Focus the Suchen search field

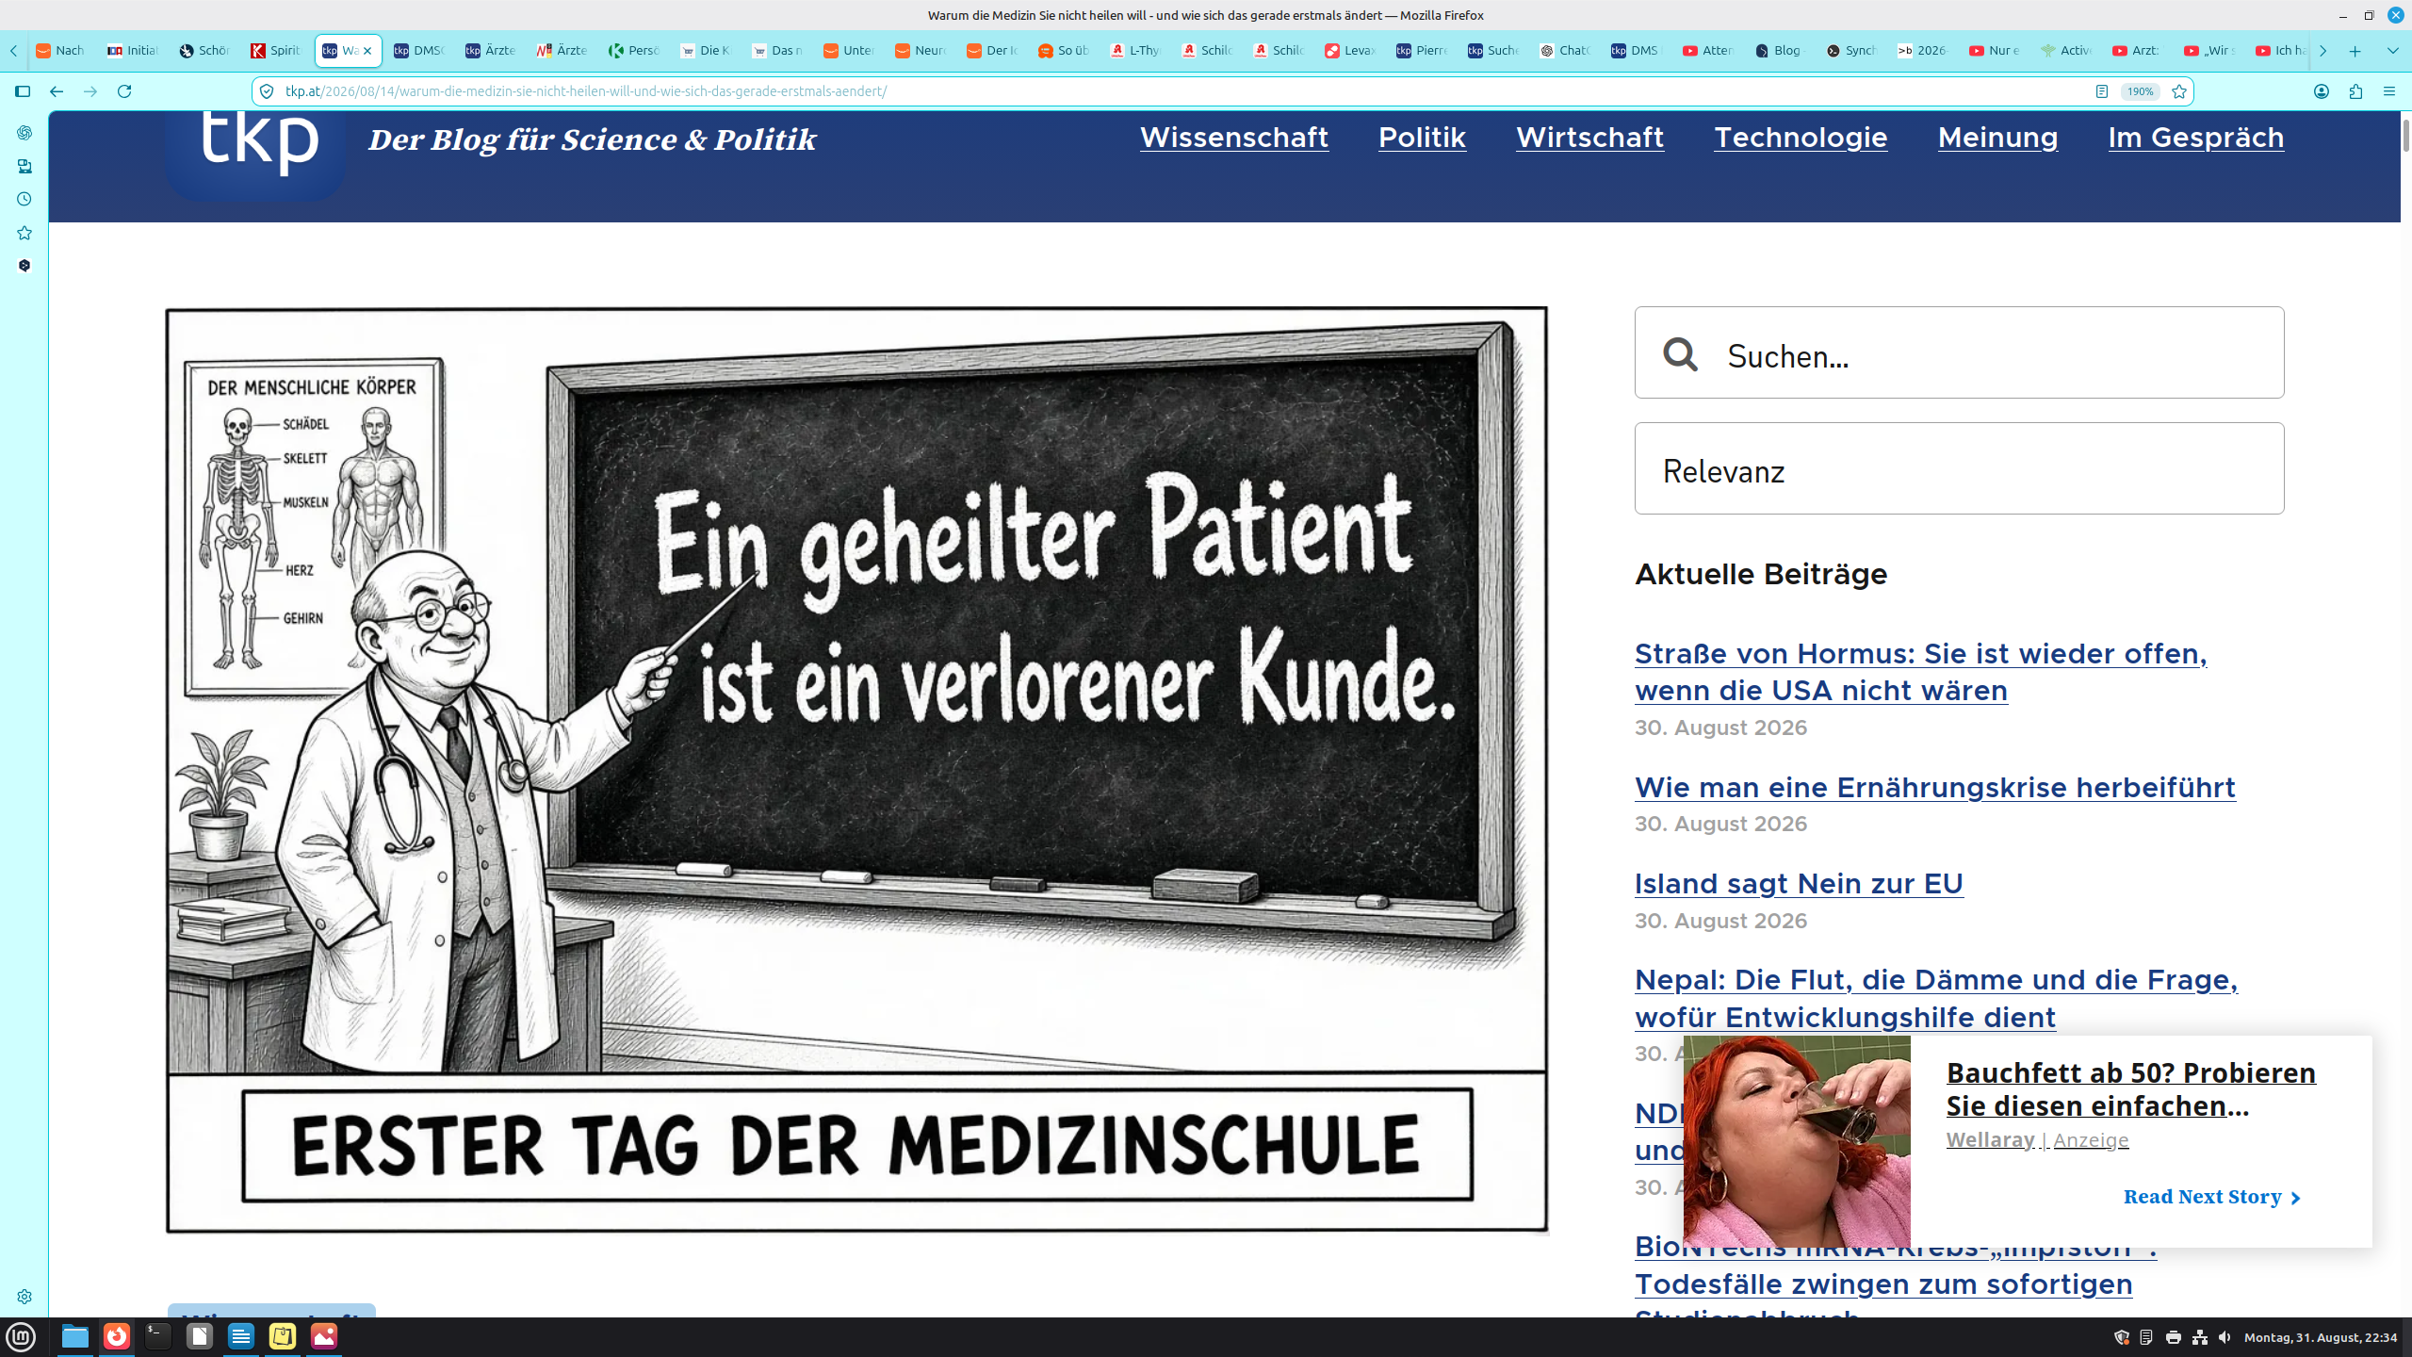click(x=1959, y=352)
